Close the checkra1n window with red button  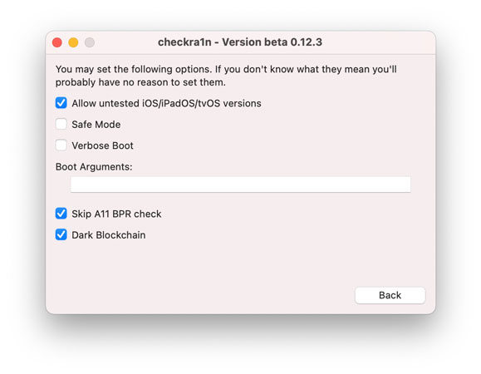click(57, 42)
